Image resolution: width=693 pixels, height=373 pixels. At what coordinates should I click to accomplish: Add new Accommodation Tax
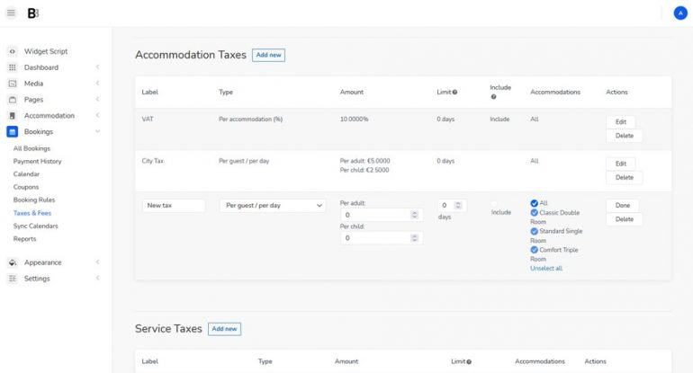pyautogui.click(x=269, y=55)
